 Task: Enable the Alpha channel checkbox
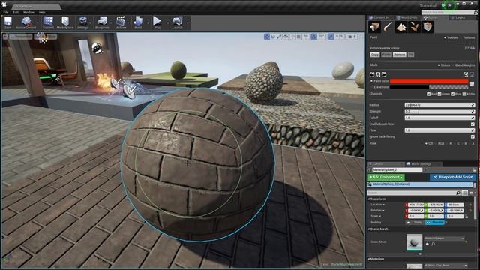coord(464,94)
